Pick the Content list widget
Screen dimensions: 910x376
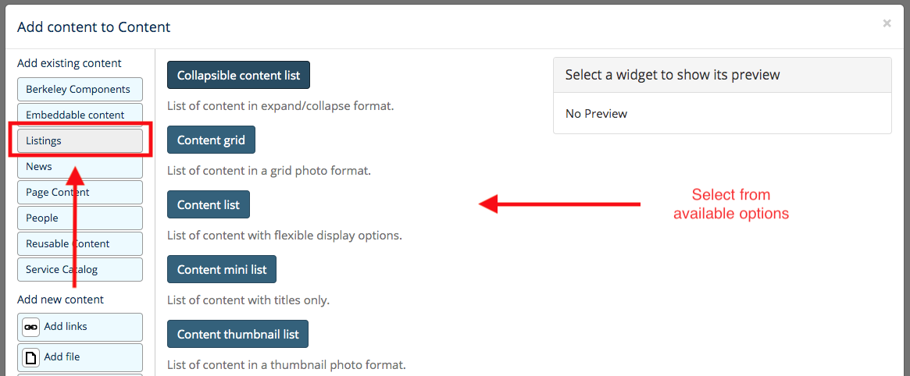209,204
